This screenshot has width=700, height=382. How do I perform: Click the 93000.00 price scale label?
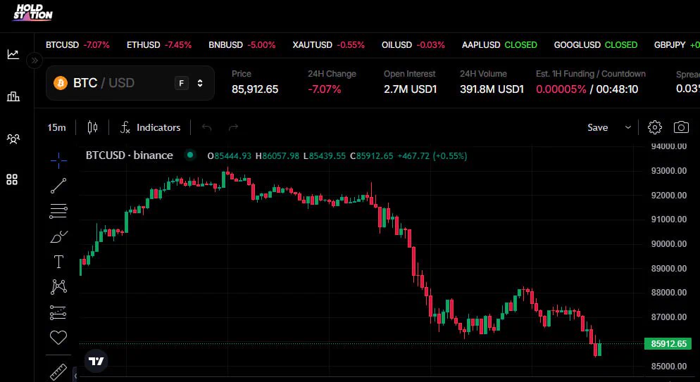pos(669,171)
